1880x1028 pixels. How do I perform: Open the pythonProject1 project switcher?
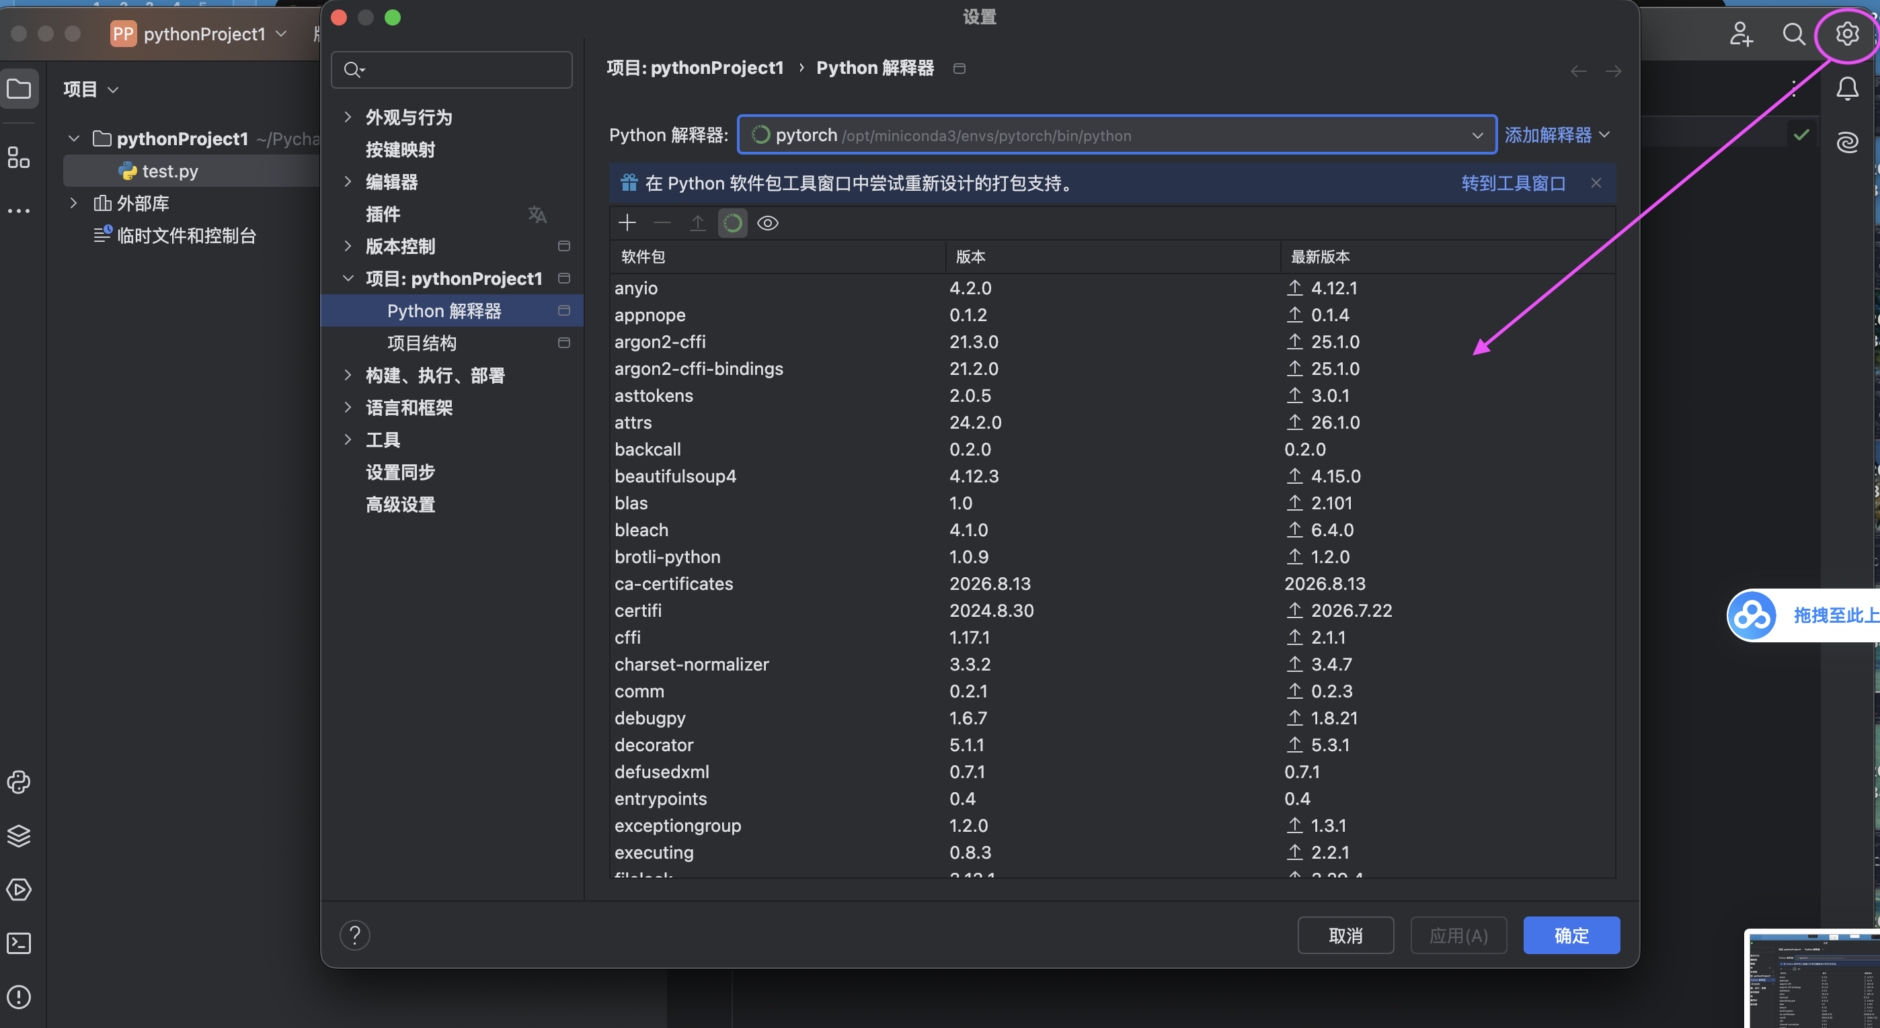(199, 34)
